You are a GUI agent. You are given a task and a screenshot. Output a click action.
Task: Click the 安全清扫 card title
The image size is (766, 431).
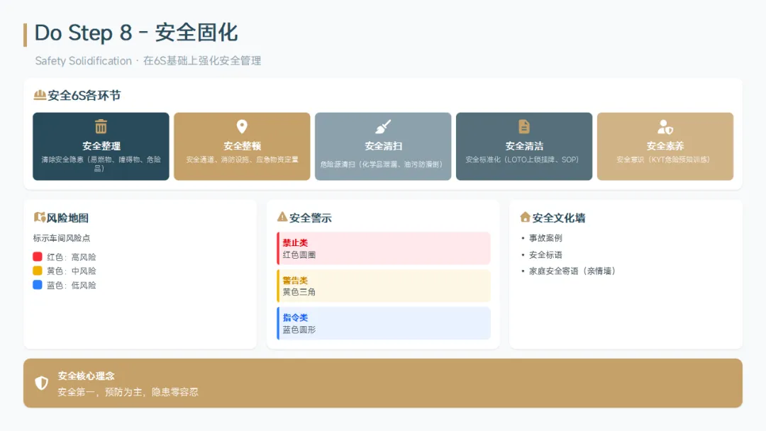coord(384,146)
